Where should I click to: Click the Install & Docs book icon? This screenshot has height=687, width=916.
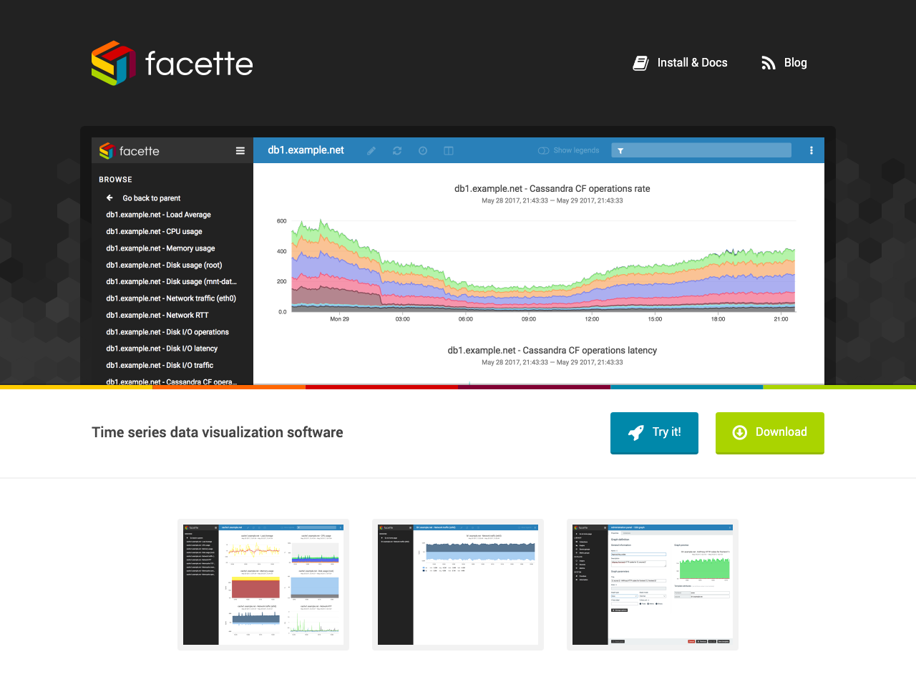coord(640,63)
